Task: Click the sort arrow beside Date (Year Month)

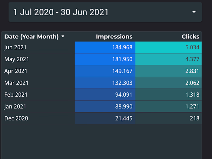Action: 63,37
